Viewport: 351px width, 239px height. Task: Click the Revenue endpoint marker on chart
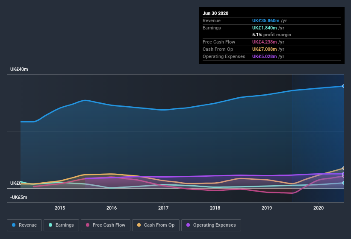click(344, 86)
